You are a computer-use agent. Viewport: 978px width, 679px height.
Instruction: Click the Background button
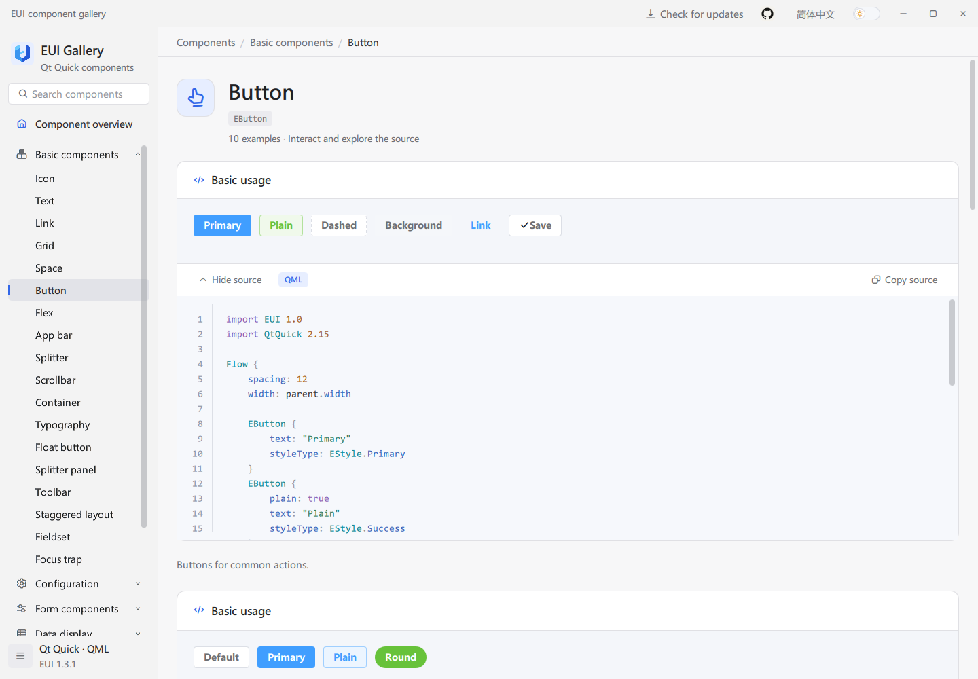(x=414, y=225)
